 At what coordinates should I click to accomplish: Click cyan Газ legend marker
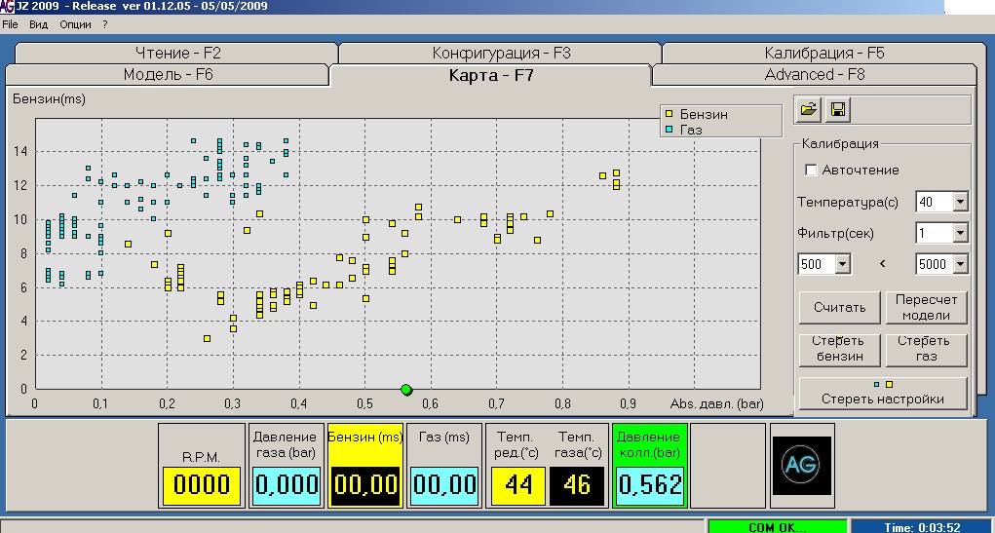tap(668, 129)
